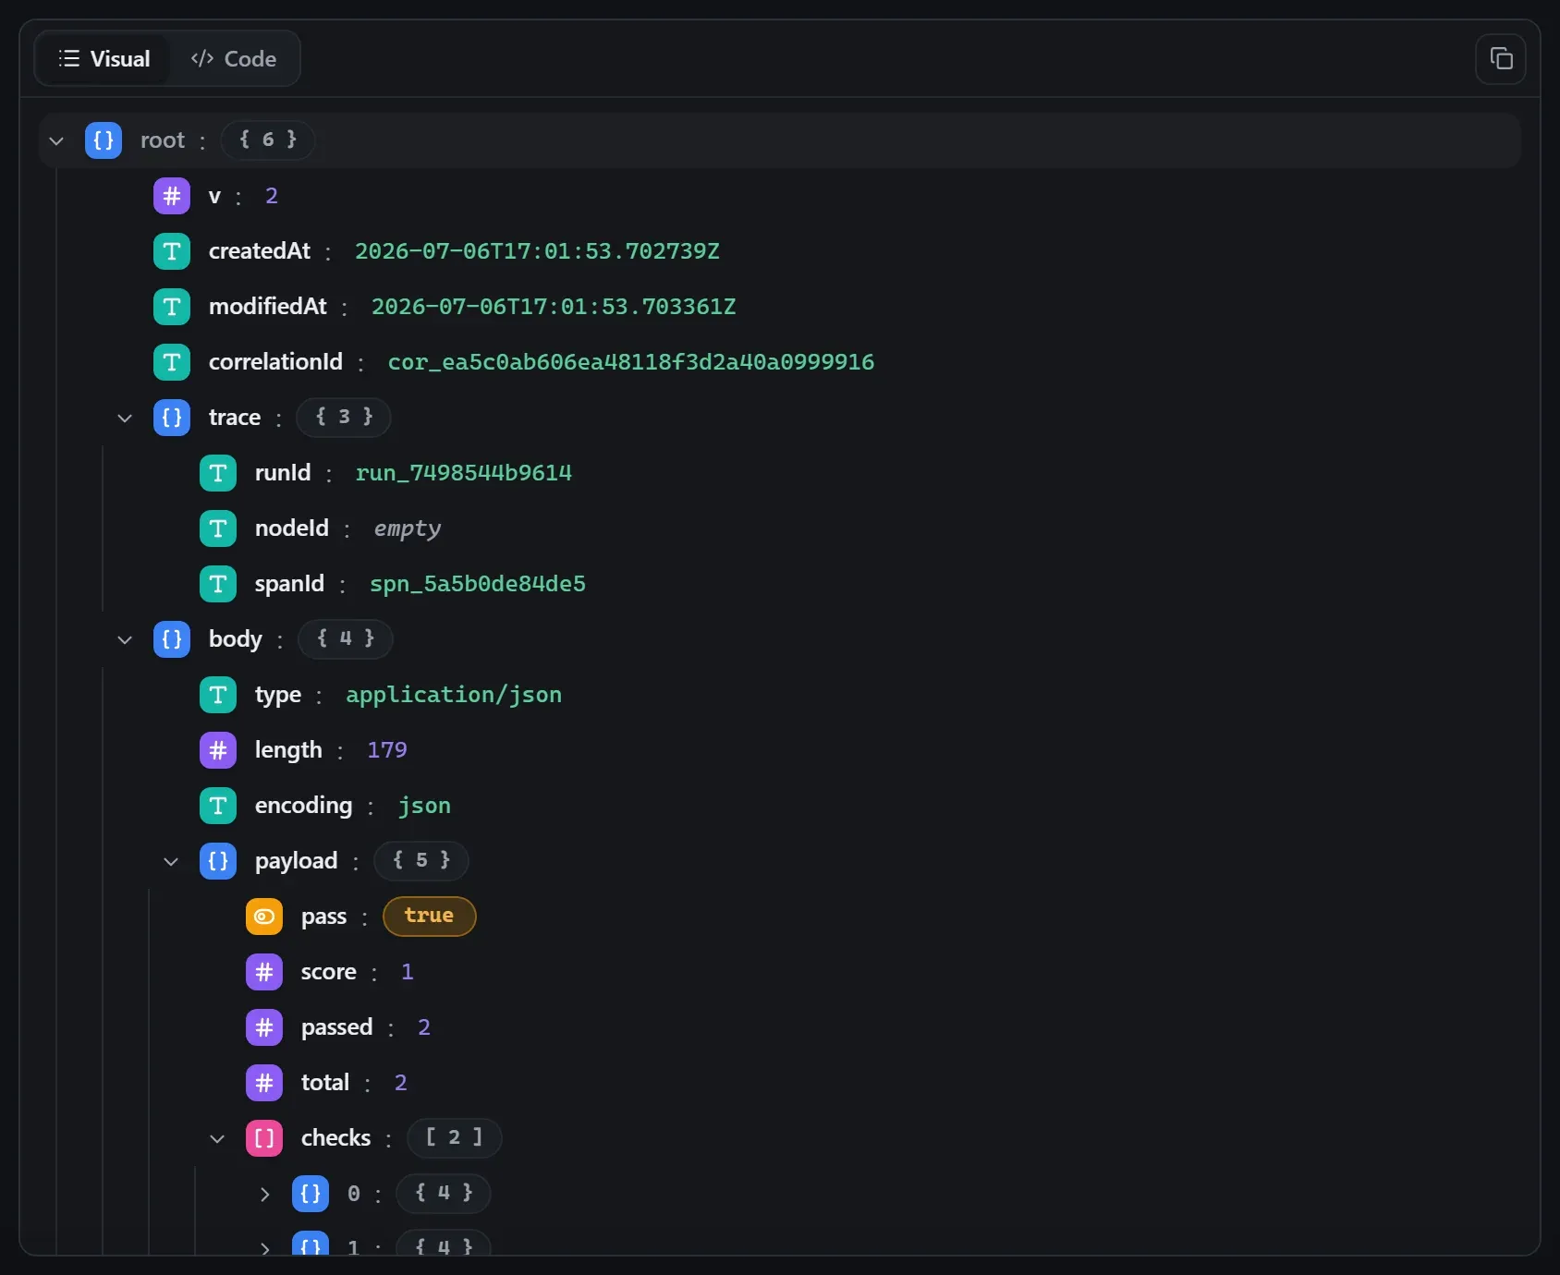Click the text icon beside runId
The height and width of the screenshot is (1275, 1560).
[218, 473]
